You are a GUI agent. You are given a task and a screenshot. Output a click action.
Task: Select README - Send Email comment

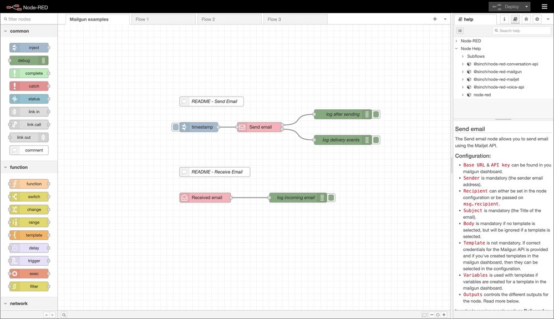(211, 102)
